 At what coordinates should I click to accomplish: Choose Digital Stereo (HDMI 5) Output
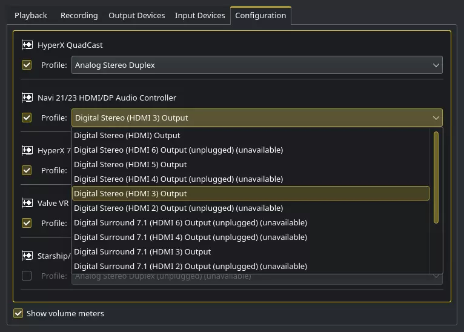coord(130,165)
